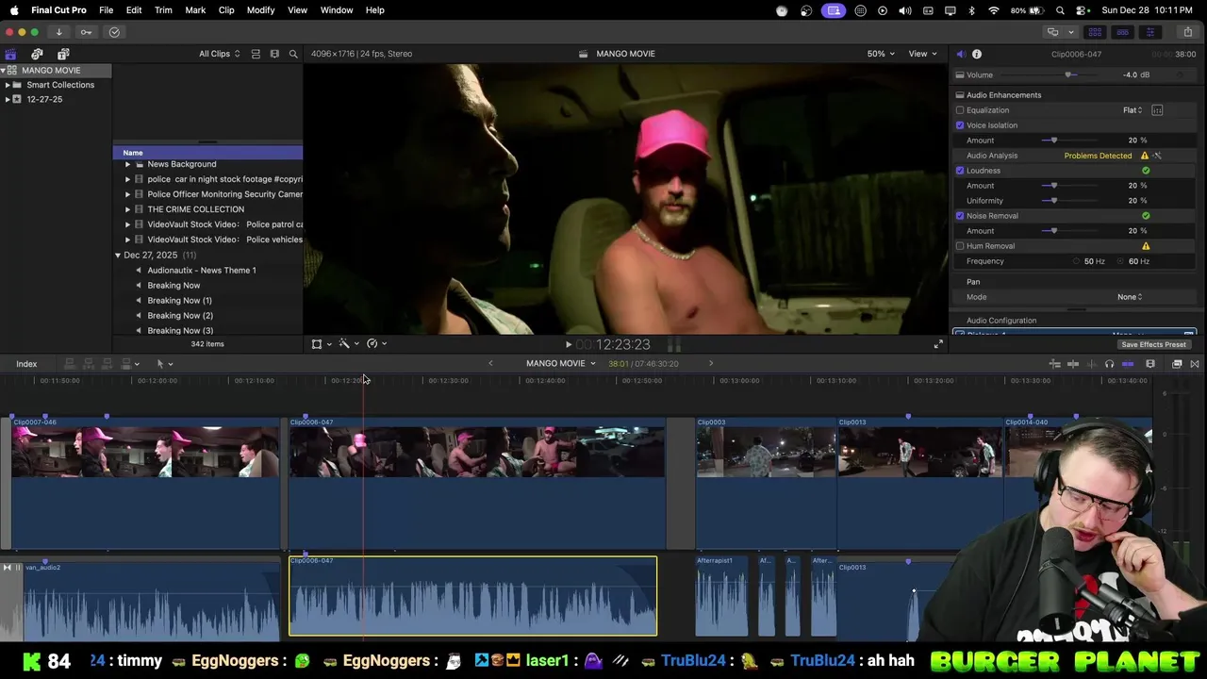This screenshot has width=1207, height=679.
Task: Toggle browser display in toolbar
Action: (x=1095, y=32)
